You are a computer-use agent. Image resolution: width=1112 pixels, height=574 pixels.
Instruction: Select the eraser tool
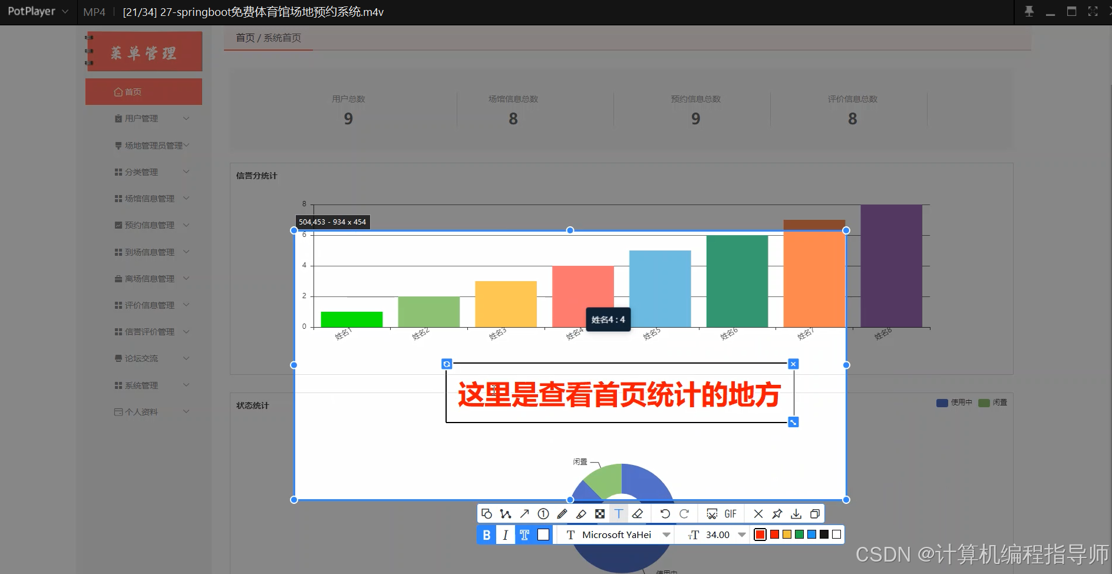click(x=638, y=514)
